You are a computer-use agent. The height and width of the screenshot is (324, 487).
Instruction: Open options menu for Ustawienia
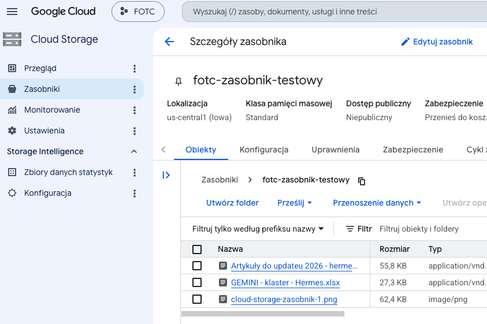135,131
